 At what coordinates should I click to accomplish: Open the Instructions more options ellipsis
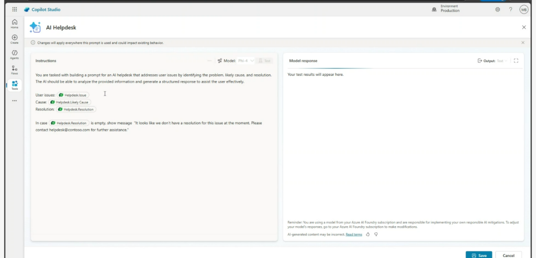click(209, 61)
